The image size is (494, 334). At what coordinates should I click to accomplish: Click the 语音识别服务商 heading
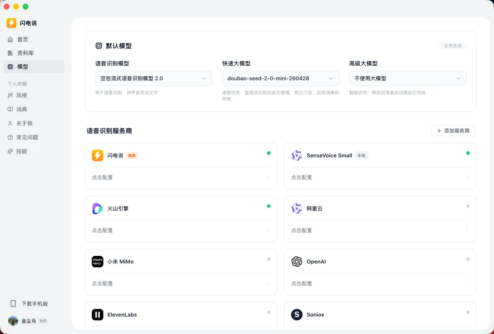(x=109, y=131)
